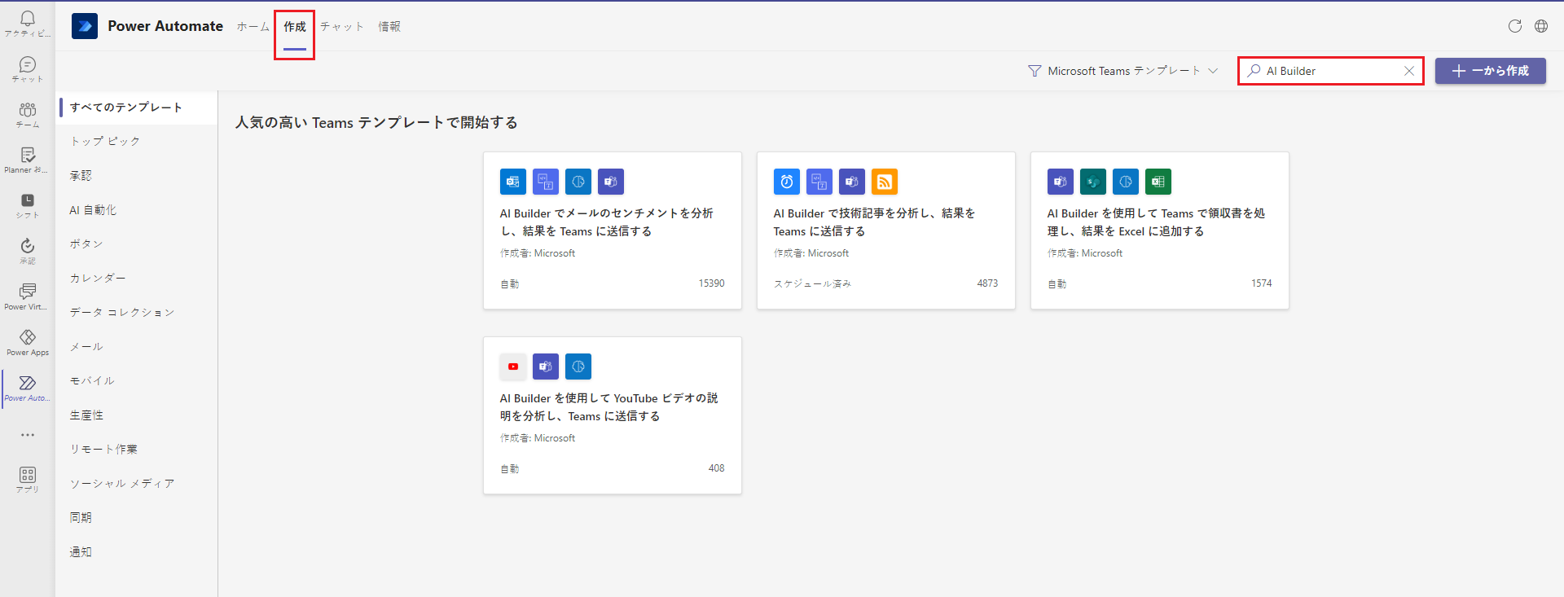The height and width of the screenshot is (597, 1564).
Task: Click the alarm clock schedule icon
Action: pos(787,182)
